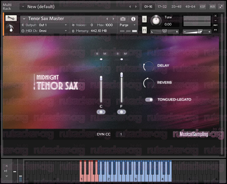Click the music note instrument icon
Viewport: 227px width, 184px height.
(11, 28)
